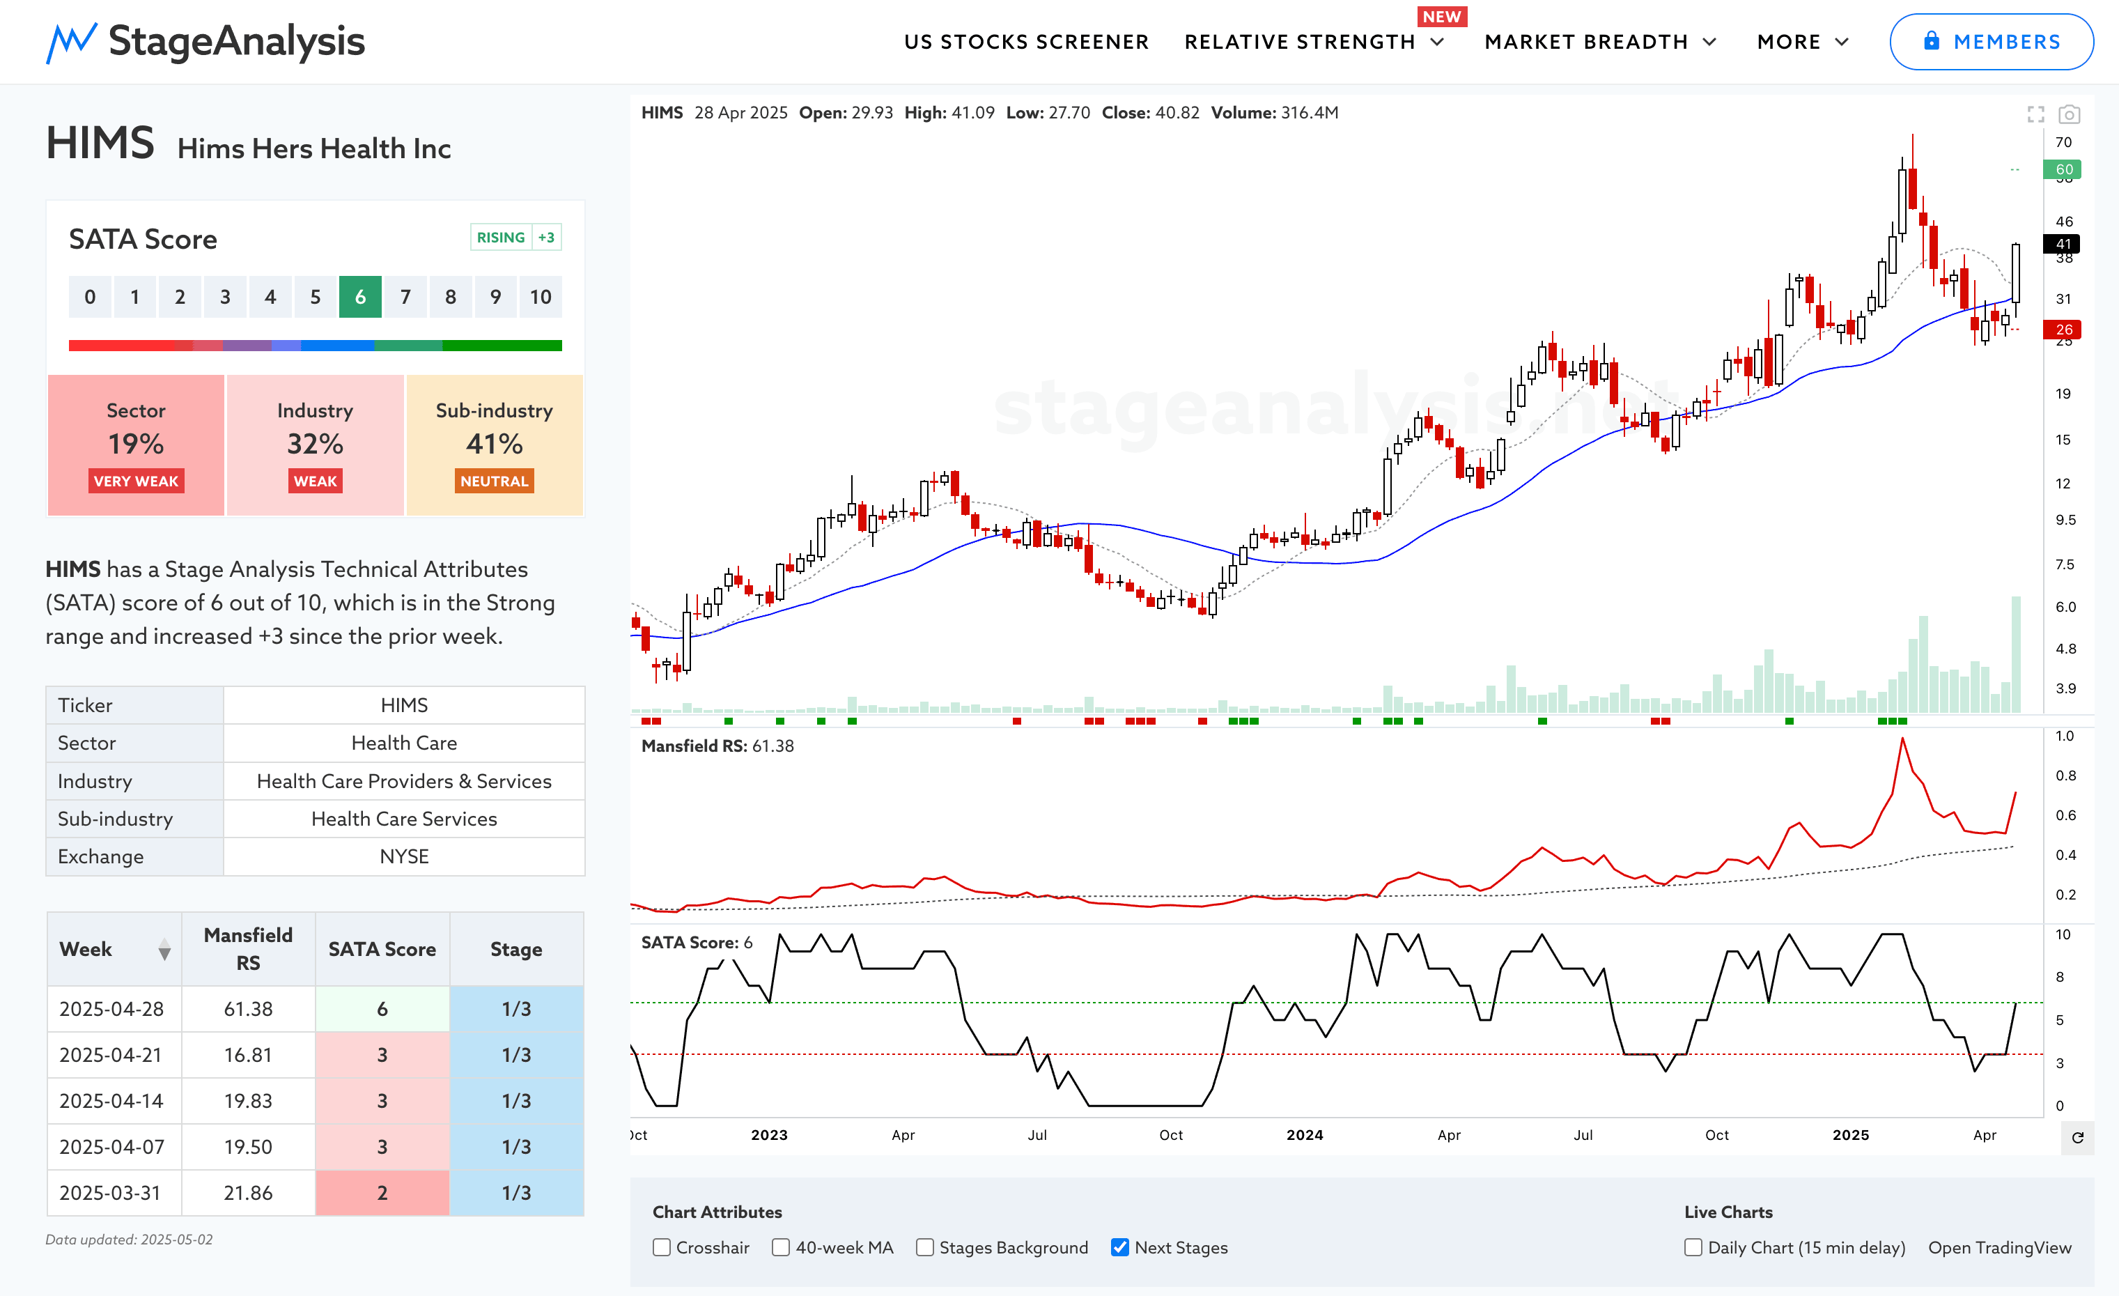Click the Sub-industry 41% Neutral tile
Viewport: 2119px width, 1296px height.
coord(495,445)
